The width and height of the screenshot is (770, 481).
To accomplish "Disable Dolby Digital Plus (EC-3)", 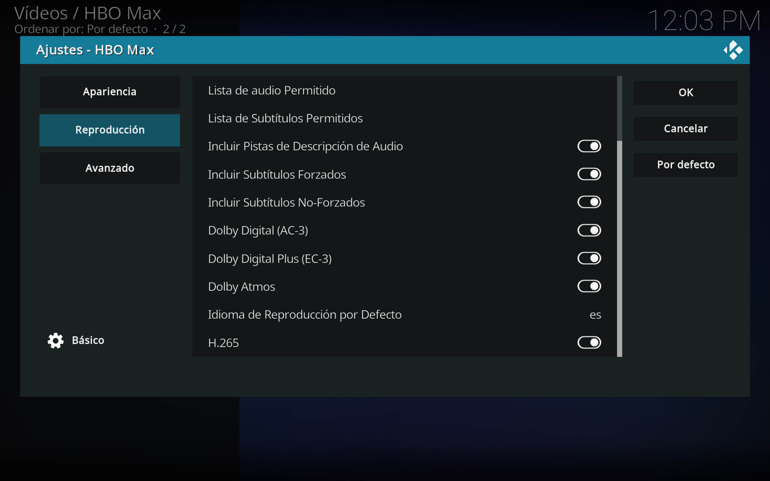I will point(589,258).
